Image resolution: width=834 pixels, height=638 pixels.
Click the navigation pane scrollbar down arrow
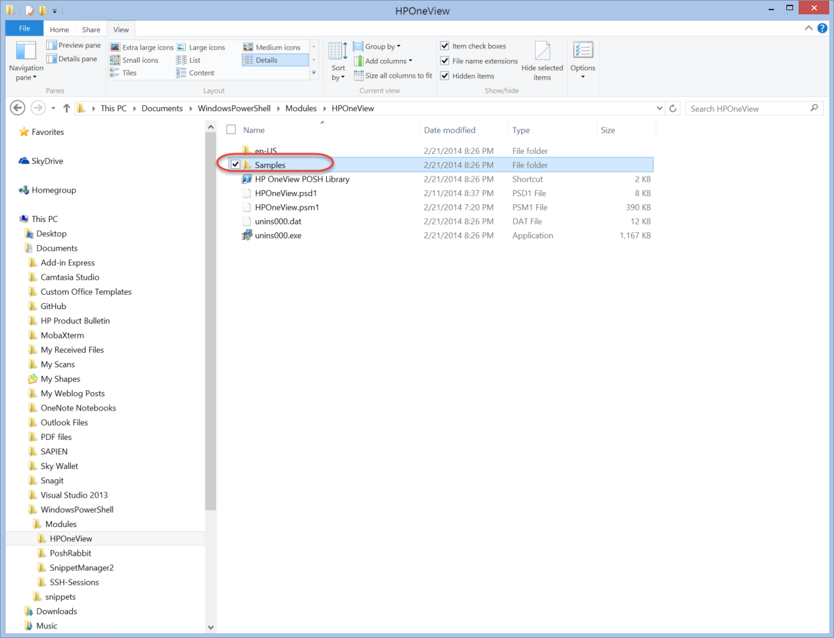(x=210, y=627)
